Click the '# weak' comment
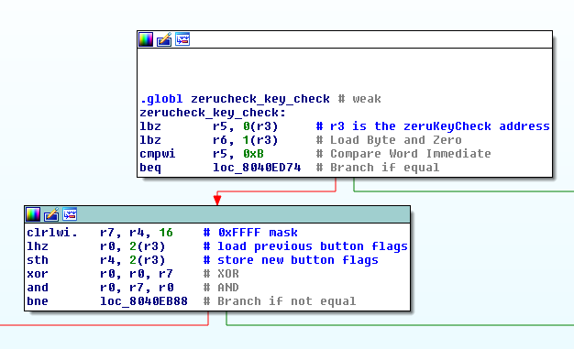This screenshot has height=349, width=574. (x=359, y=99)
